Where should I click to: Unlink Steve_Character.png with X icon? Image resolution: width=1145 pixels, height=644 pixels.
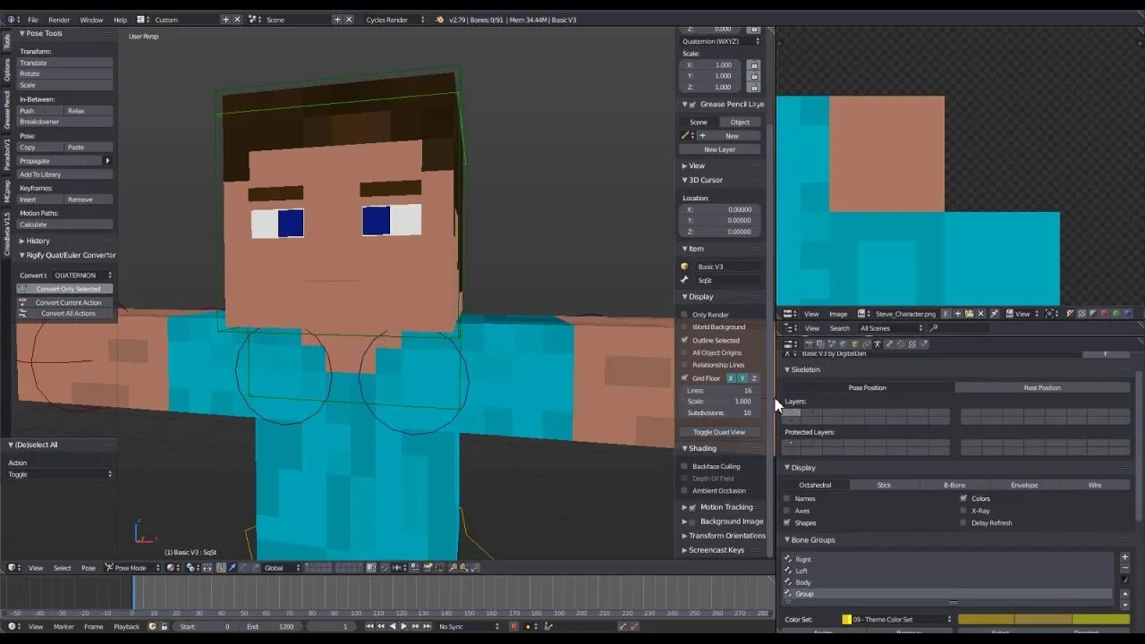coord(980,314)
